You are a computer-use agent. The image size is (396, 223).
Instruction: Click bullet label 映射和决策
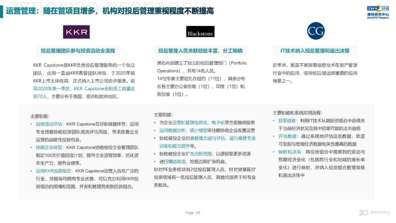tap(289, 152)
